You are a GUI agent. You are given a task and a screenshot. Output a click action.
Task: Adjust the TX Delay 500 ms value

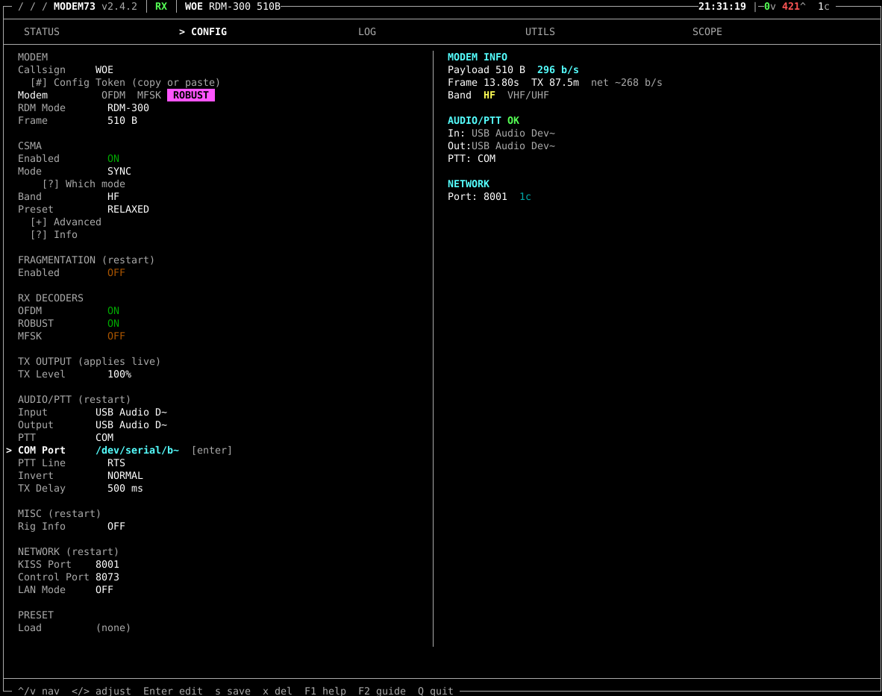coord(125,489)
